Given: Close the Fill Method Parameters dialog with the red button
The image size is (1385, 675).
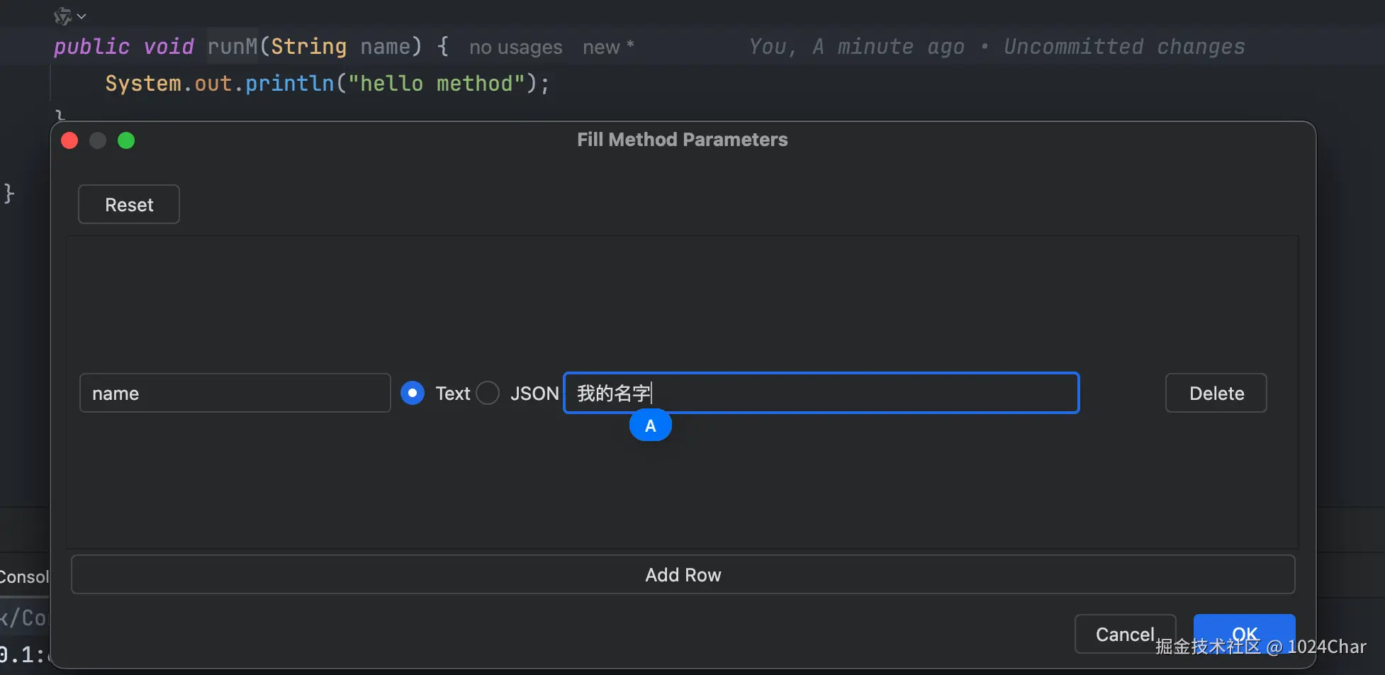Looking at the screenshot, I should point(69,140).
